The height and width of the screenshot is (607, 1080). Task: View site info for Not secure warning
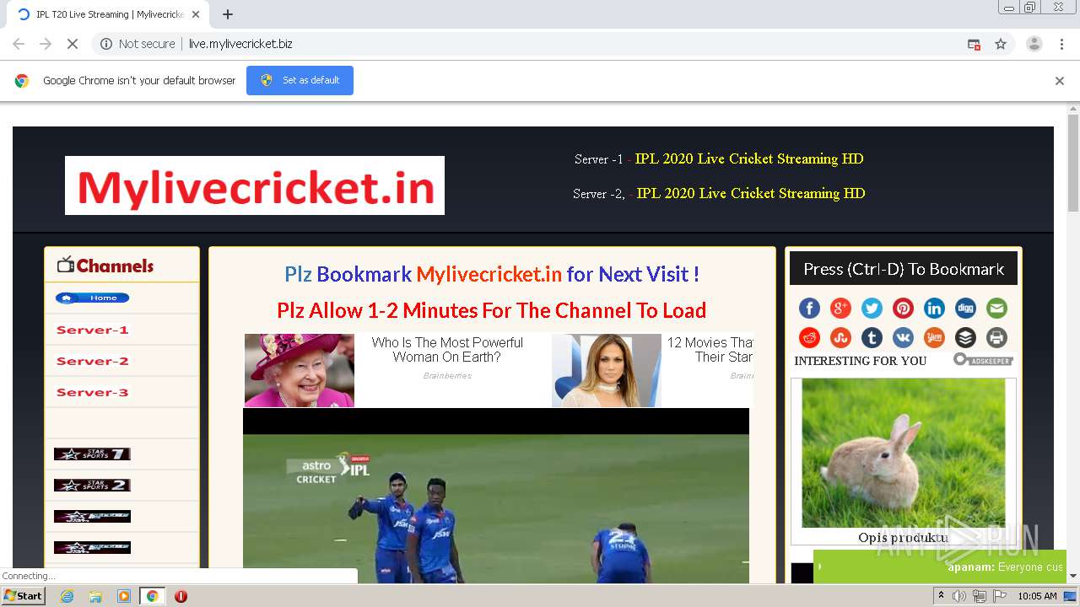(138, 44)
